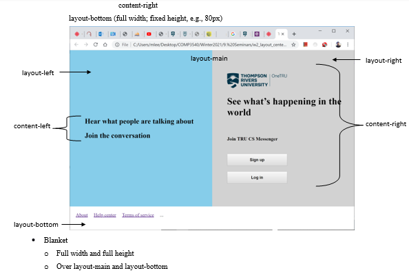The width and height of the screenshot is (409, 273).
Task: Close the Chrome window
Action: coord(348,31)
